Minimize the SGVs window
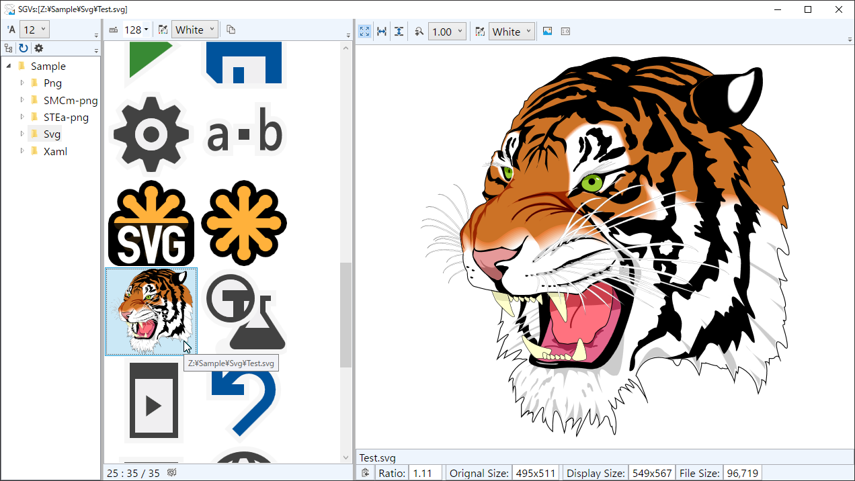 click(x=777, y=9)
